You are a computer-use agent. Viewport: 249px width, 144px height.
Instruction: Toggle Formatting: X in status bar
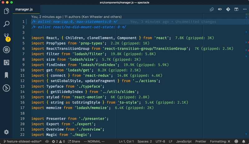[x=220, y=141]
